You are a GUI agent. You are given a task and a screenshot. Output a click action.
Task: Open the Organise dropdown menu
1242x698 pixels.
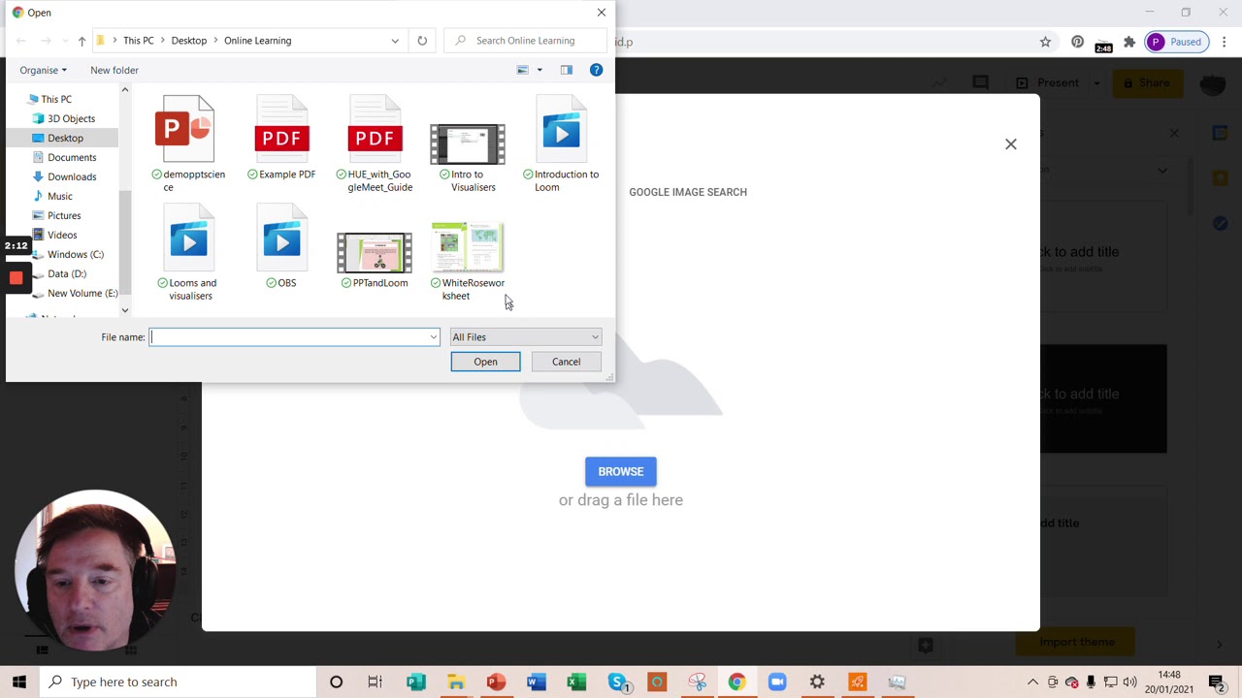coord(43,70)
